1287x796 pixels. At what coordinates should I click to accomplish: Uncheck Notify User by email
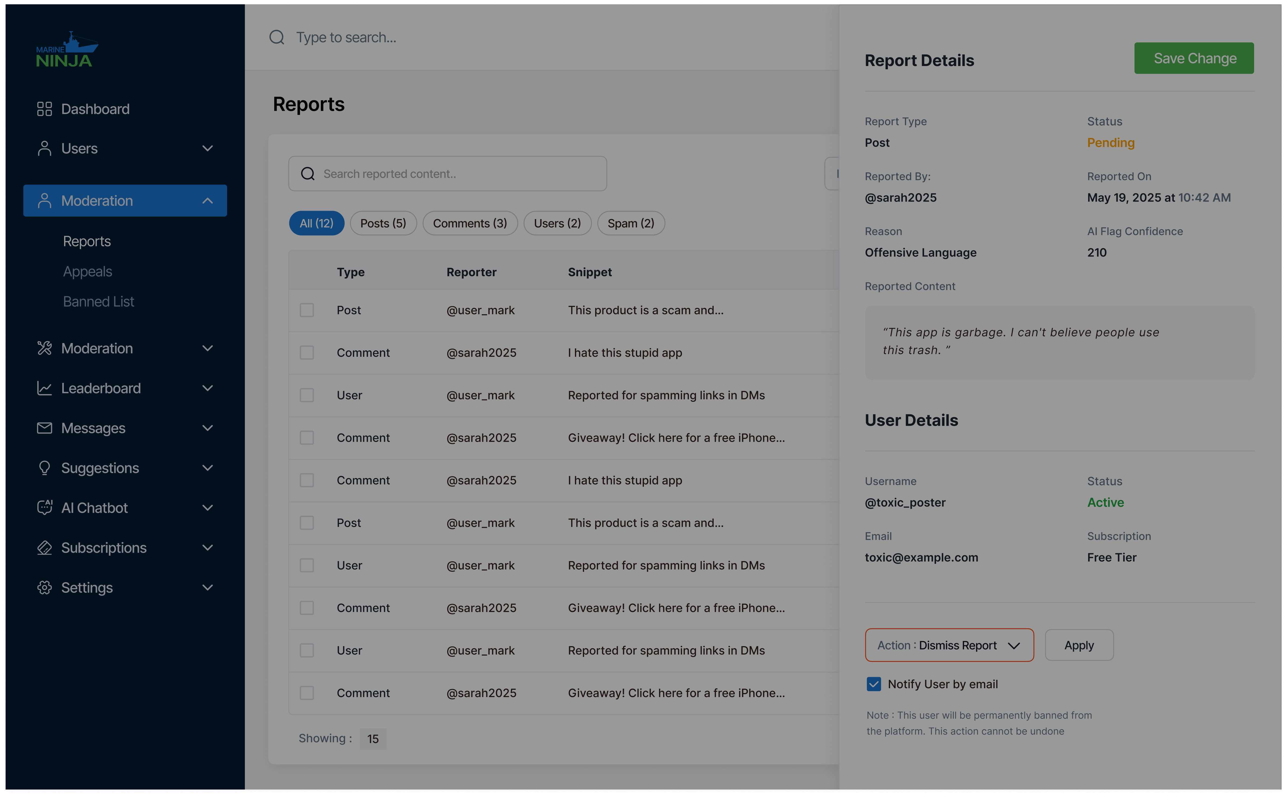(x=873, y=684)
